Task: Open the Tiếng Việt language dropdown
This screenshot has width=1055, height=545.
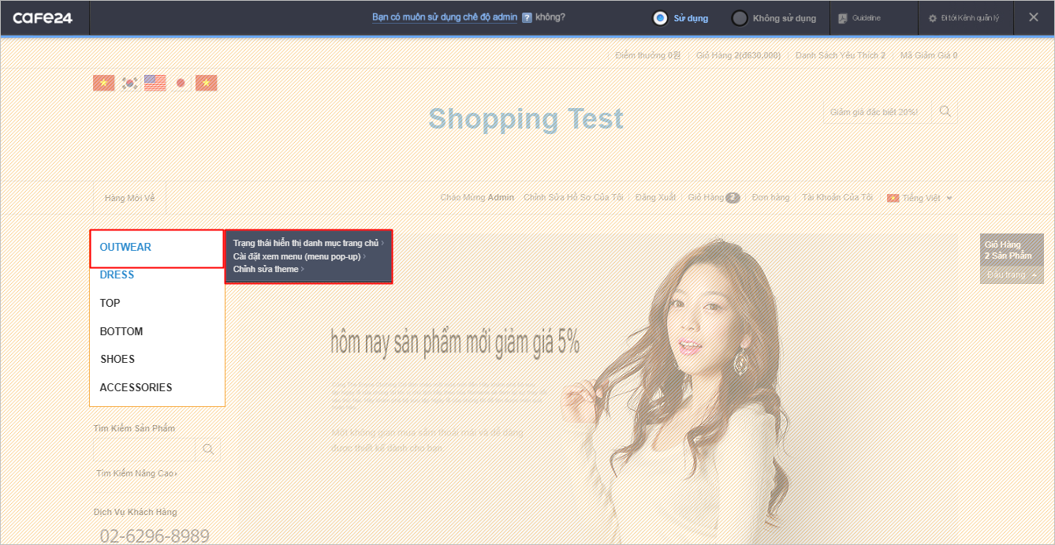Action: click(919, 198)
